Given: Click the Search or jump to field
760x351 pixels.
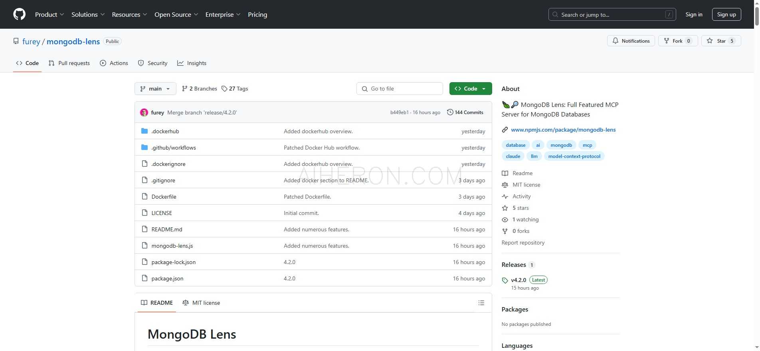Looking at the screenshot, I should 612,14.
